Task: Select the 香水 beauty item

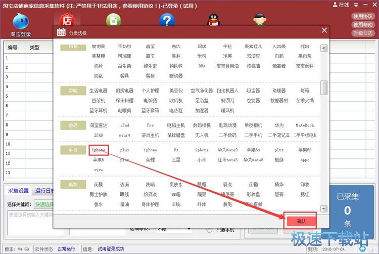Action: point(99,204)
